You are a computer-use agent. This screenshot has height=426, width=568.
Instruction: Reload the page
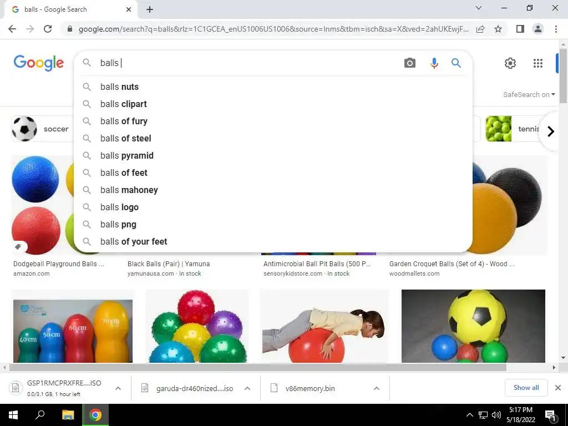pyautogui.click(x=48, y=29)
